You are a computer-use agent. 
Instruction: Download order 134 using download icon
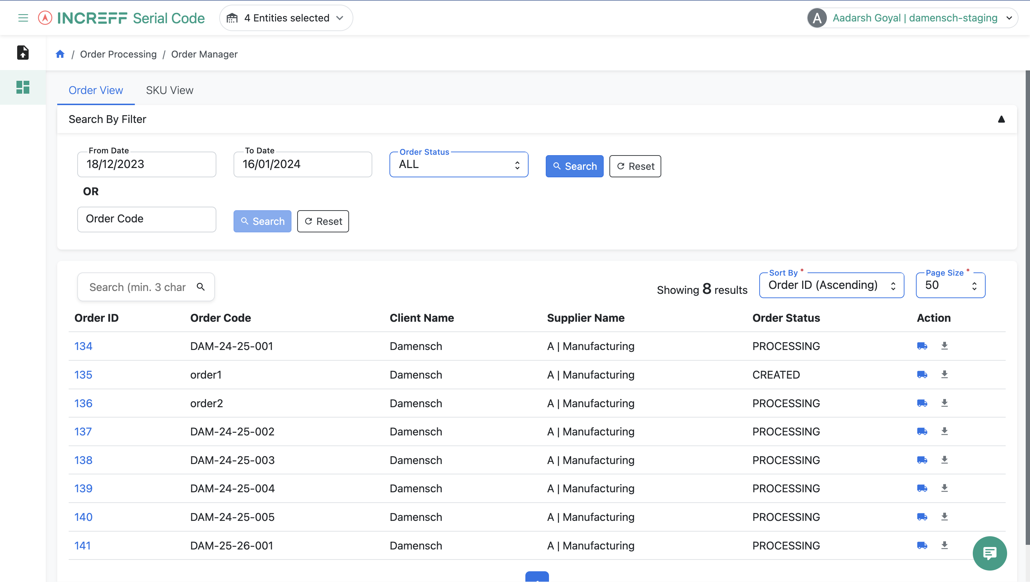[945, 346]
